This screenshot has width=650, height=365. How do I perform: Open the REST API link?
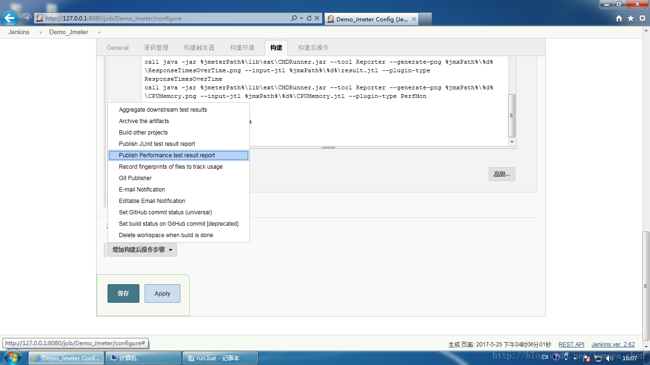coord(571,345)
